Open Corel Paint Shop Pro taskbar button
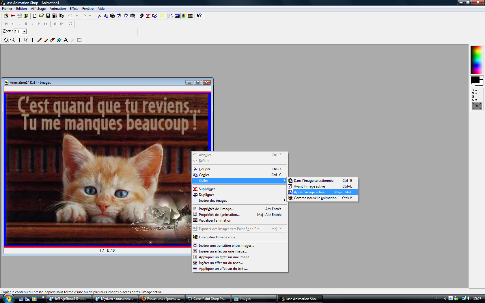The width and height of the screenshot is (485, 303). point(208,299)
